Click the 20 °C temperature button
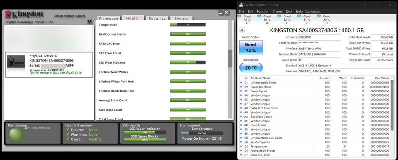Image resolution: width=398 pixels, height=160 pixels. click(x=251, y=68)
